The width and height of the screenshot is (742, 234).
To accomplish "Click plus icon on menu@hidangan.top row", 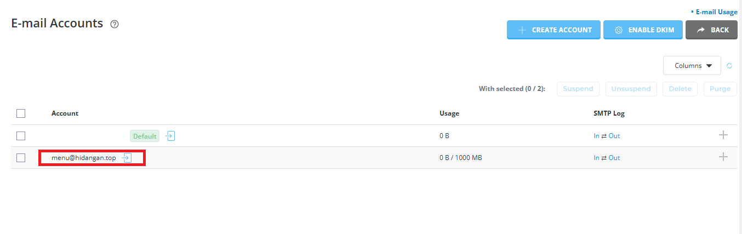I will click(723, 157).
